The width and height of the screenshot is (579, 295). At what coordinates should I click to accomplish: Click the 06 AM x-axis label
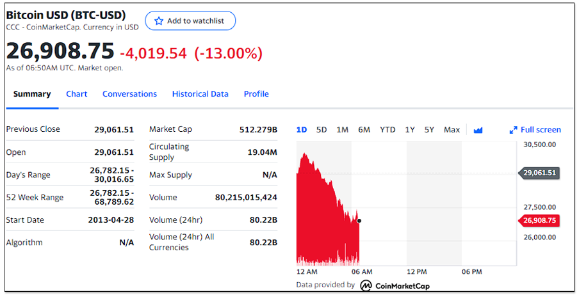click(x=362, y=272)
